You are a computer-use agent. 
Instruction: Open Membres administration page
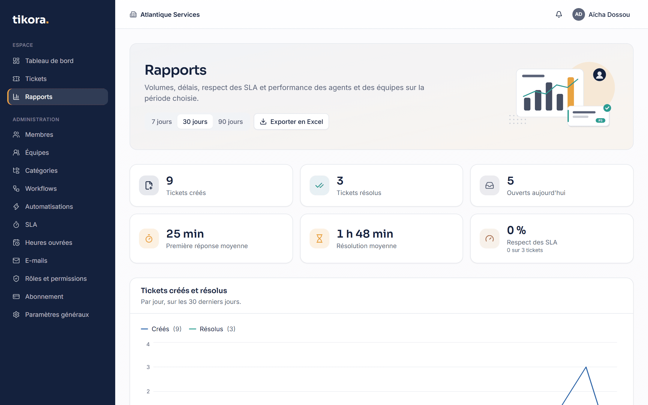click(58, 135)
